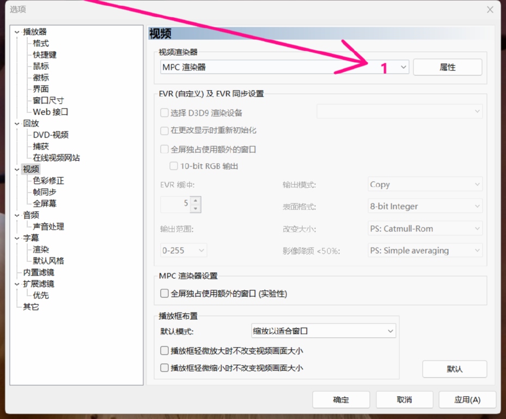Image resolution: width=506 pixels, height=419 pixels.
Task: Go to the 内置滤镜 page
Action: (x=38, y=272)
